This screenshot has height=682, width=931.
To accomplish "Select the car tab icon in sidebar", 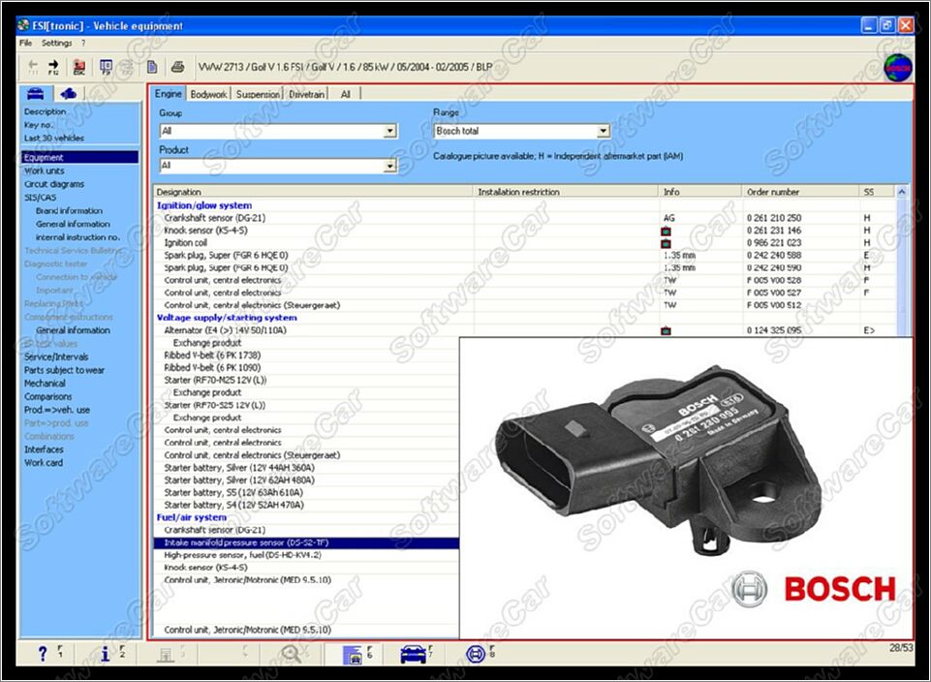I will pyautogui.click(x=36, y=94).
